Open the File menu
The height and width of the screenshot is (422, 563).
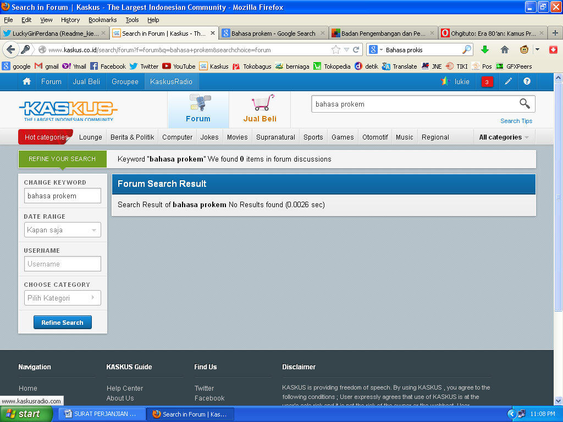pyautogui.click(x=8, y=20)
